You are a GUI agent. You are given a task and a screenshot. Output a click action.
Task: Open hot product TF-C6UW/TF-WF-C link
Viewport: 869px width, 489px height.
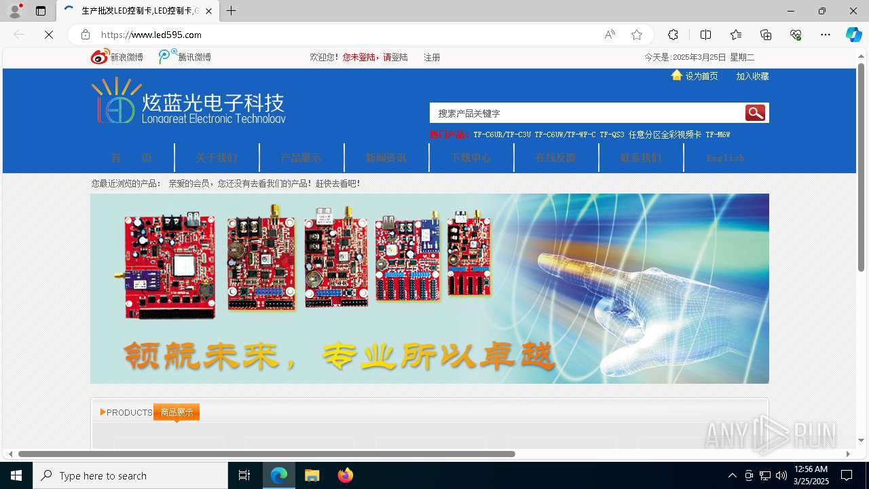(565, 134)
